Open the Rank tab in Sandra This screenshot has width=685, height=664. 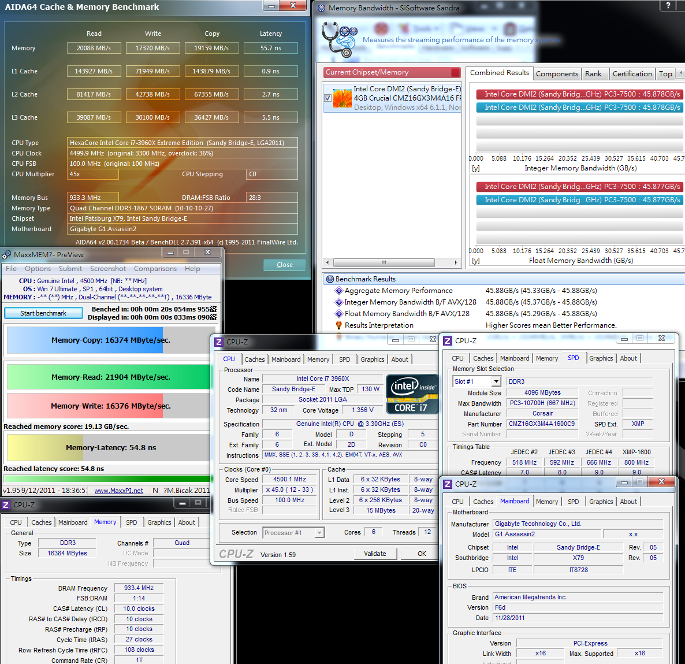point(593,74)
